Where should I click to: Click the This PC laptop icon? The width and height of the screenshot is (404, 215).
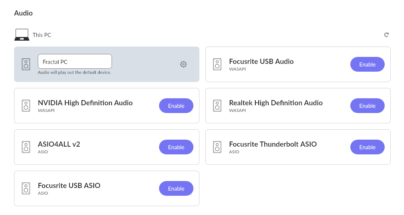(x=21, y=35)
